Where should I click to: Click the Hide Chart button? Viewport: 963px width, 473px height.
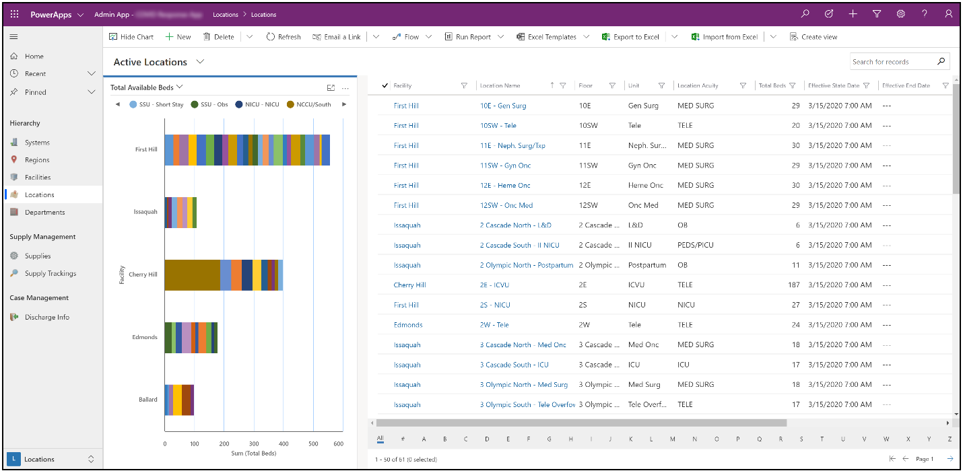[131, 37]
